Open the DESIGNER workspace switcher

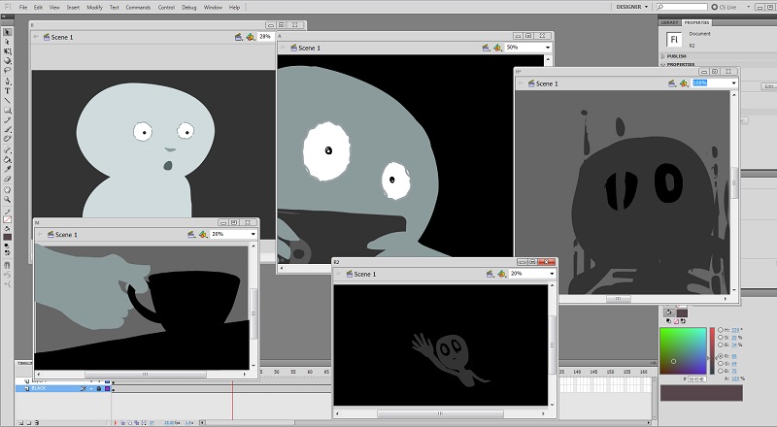[x=633, y=7]
